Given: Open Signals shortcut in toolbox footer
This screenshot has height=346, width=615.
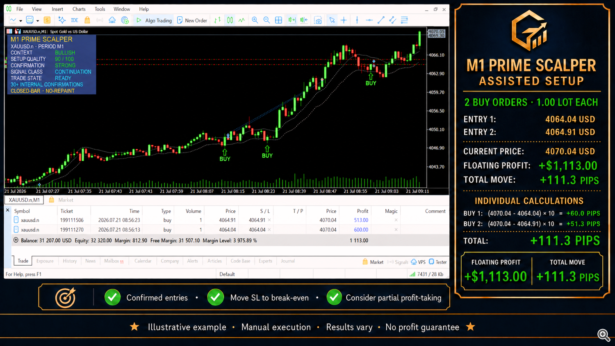Looking at the screenshot, I should pos(398,262).
